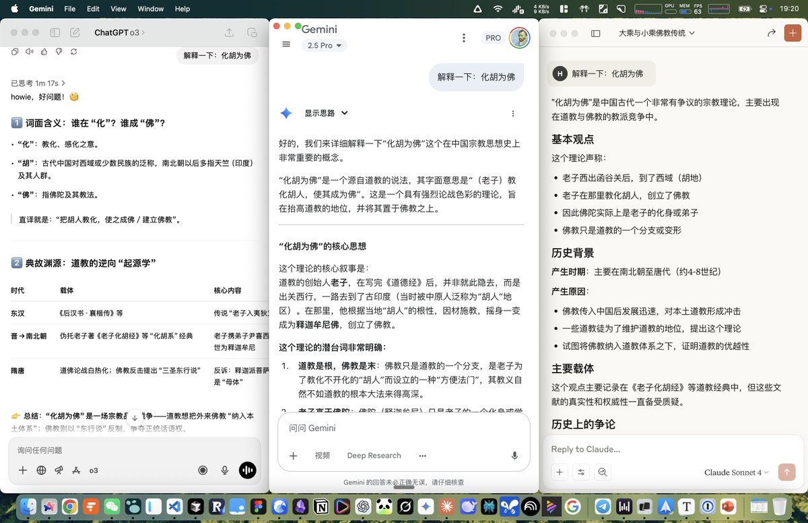Open the Help menu
808x523 pixels.
pyautogui.click(x=182, y=9)
